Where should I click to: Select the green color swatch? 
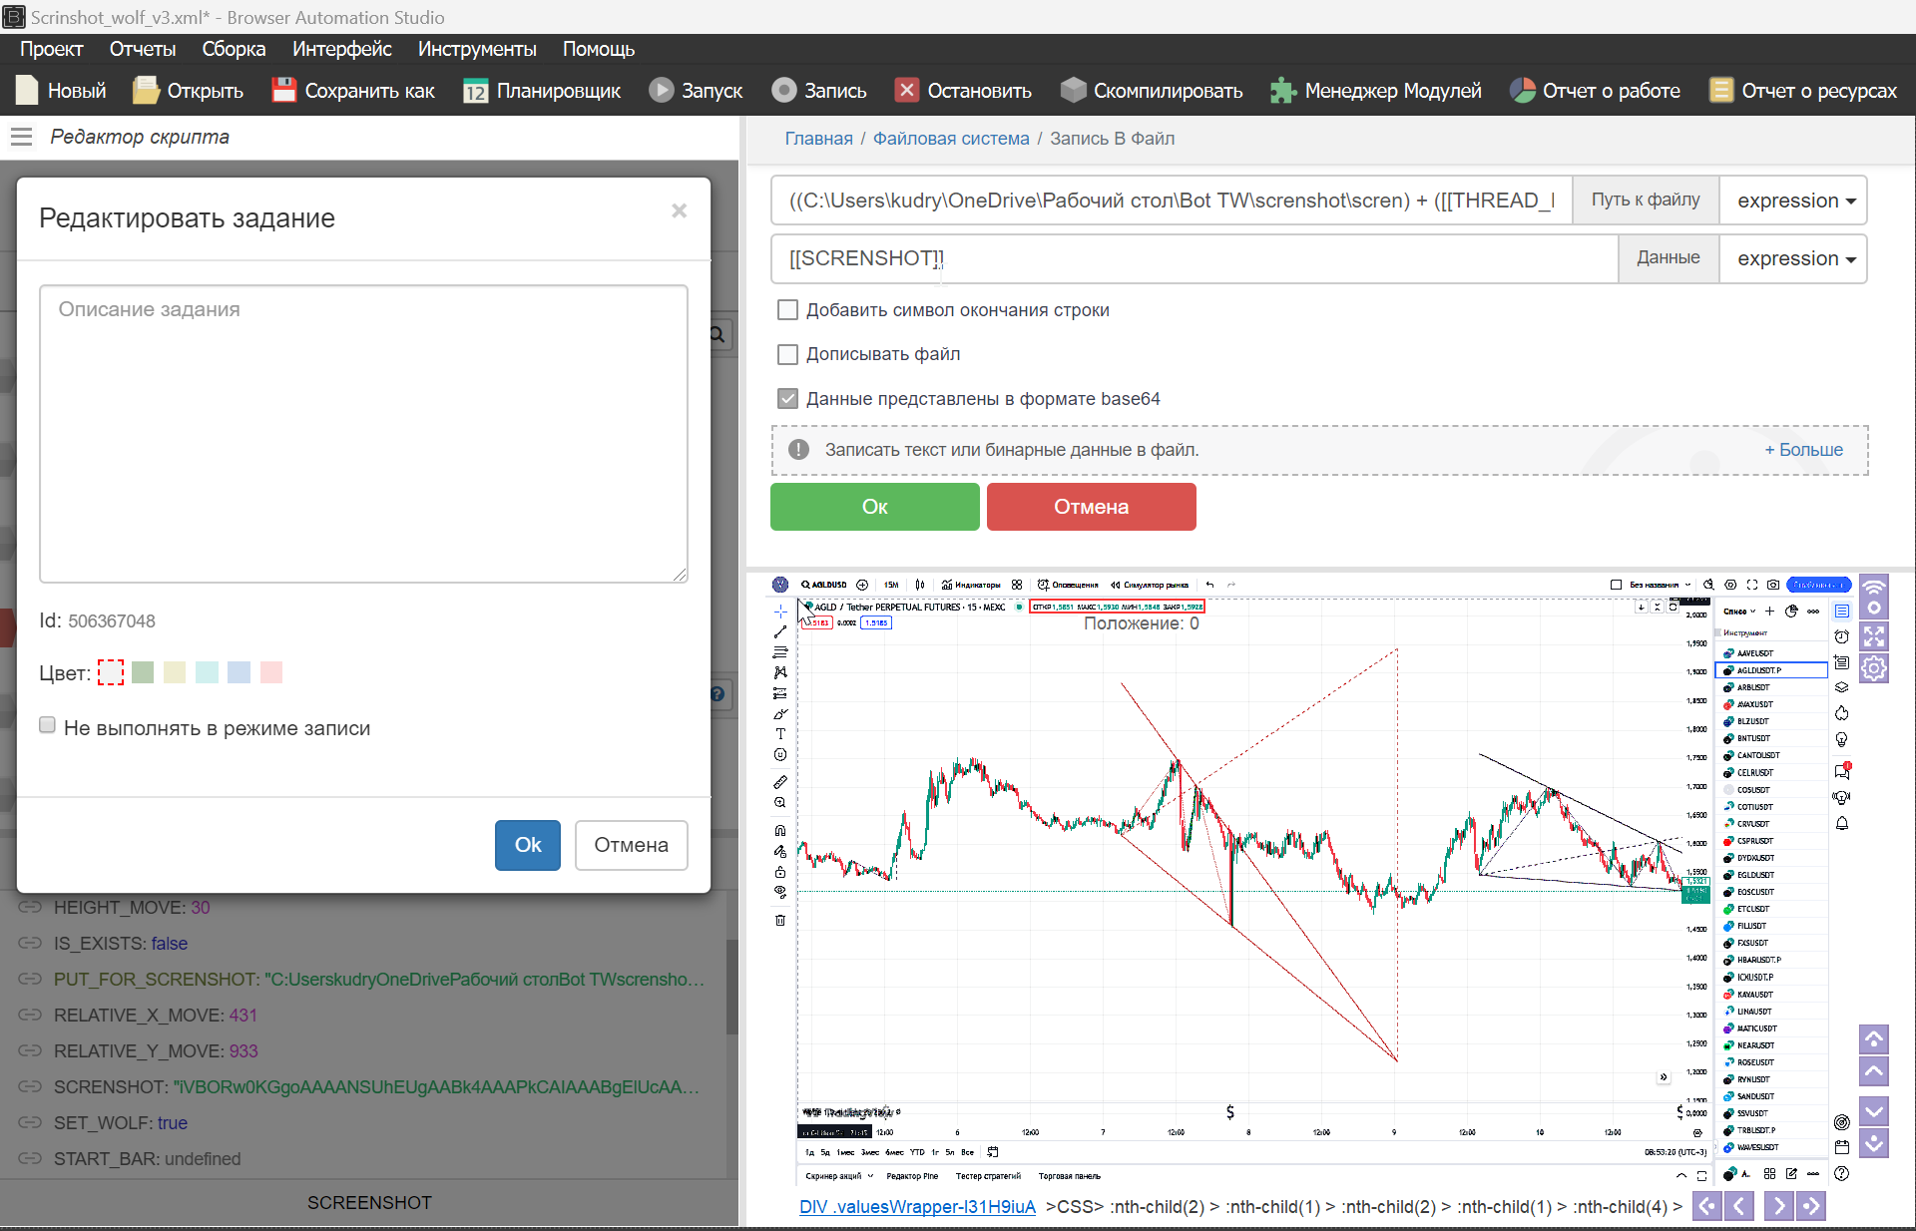[x=143, y=672]
